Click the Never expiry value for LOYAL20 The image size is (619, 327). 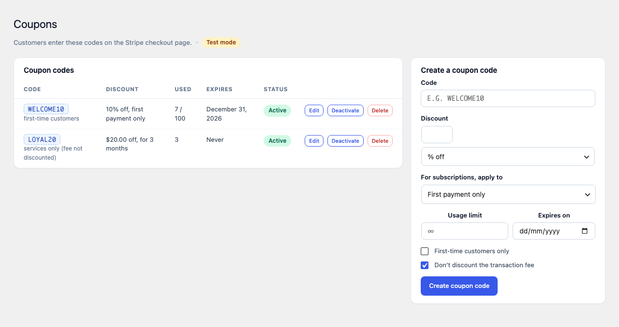point(215,139)
